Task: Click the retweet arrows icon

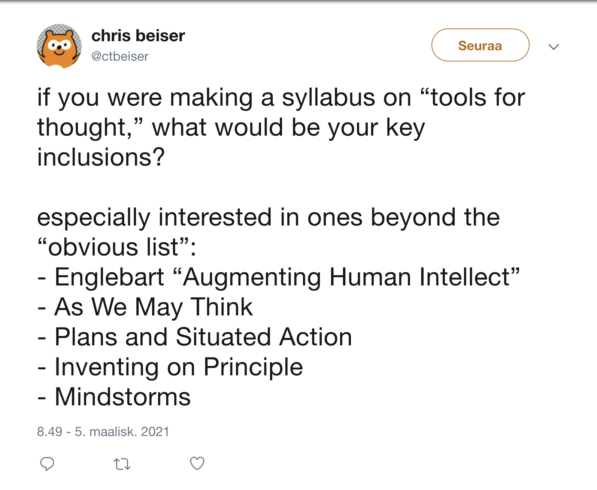Action: (122, 464)
